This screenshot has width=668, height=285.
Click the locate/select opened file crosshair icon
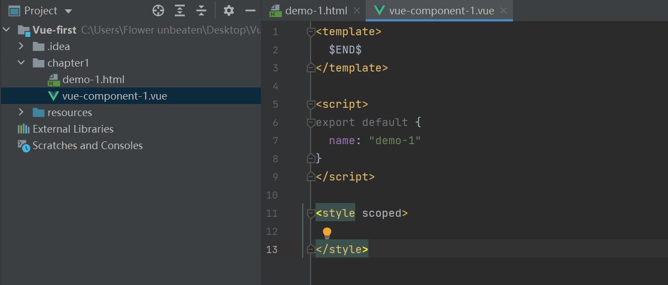coord(158,10)
